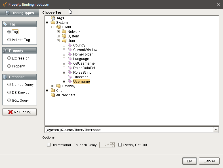The image size is (223, 168).
Task: Expand the Tags tree node
Action: 47,18
